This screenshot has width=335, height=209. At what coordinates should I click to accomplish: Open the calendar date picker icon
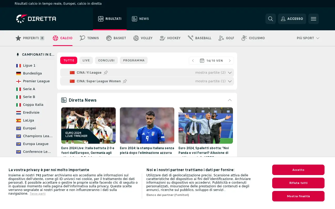(x=202, y=61)
